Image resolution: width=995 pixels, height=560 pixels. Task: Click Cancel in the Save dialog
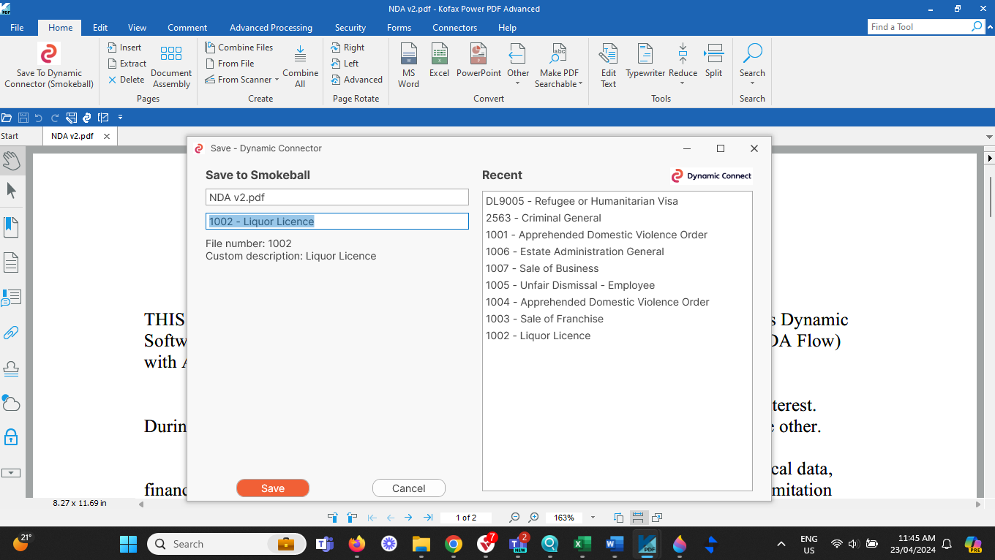coord(408,488)
